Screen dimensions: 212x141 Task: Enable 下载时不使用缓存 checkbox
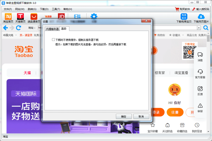pyautogui.click(x=54, y=39)
